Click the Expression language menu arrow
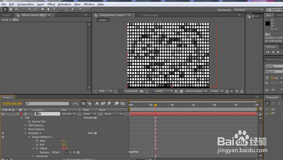This screenshot has width=283, height=160. point(78,152)
